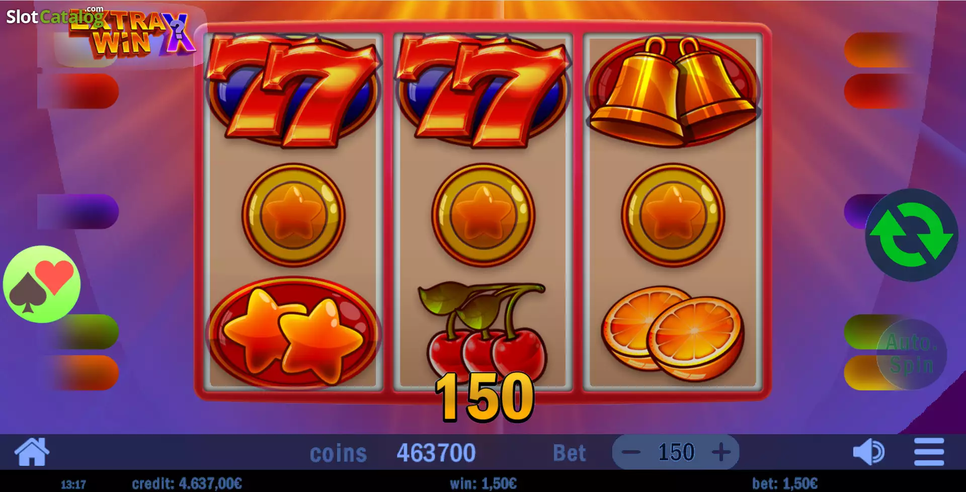966x492 pixels.
Task: Click the bet value 150 field
Action: click(x=676, y=452)
